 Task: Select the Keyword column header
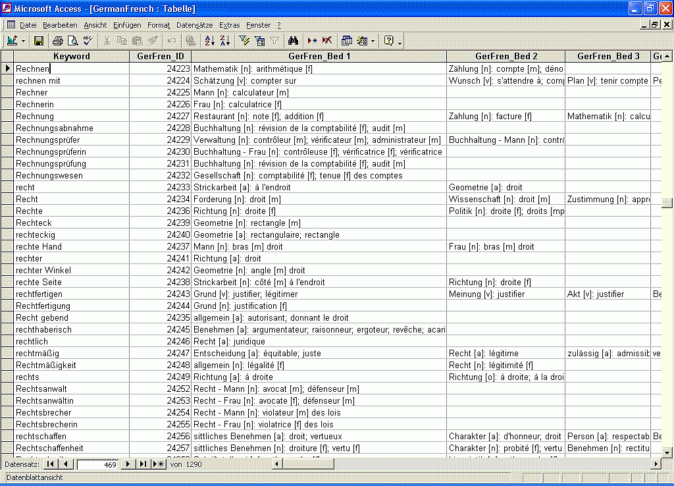pos(71,56)
